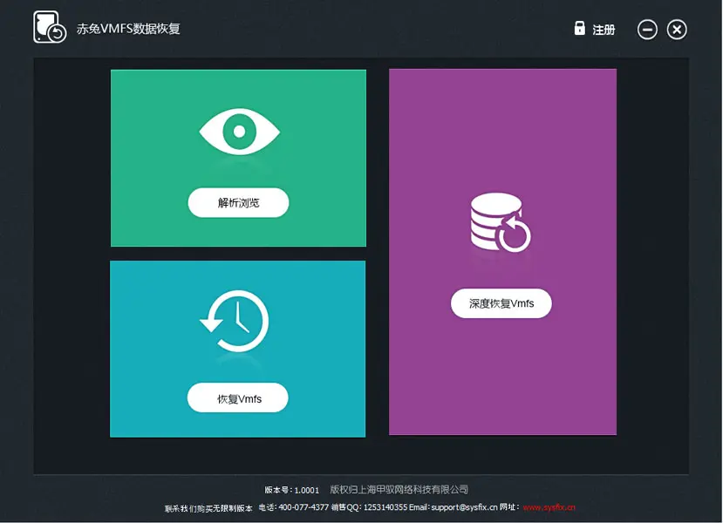This screenshot has height=523, width=723.
Task: Click the app logo in the title bar
Action: click(47, 26)
